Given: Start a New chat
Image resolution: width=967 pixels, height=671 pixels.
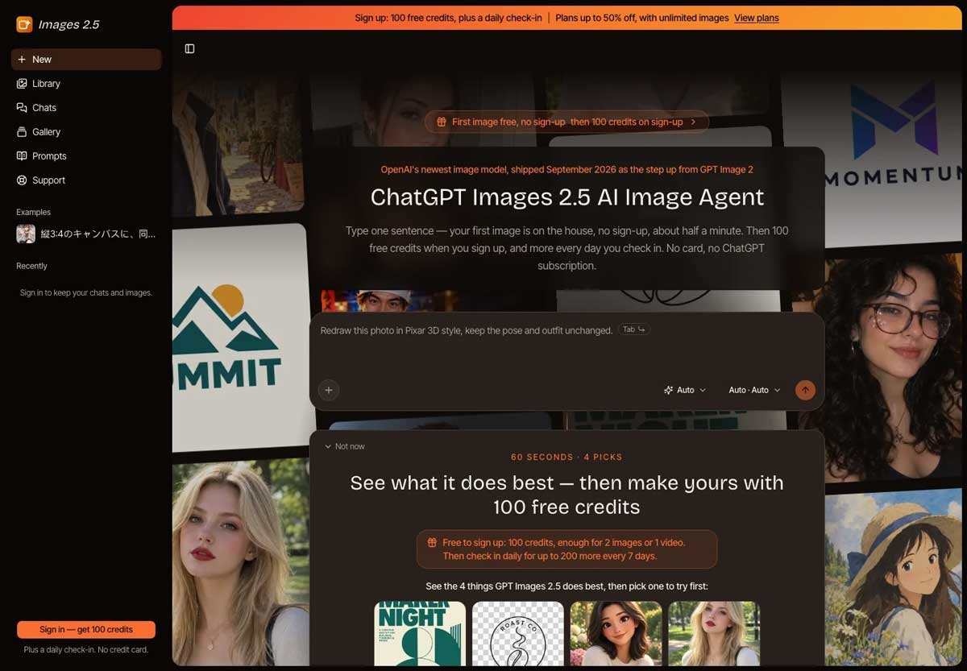Looking at the screenshot, I should pos(86,60).
